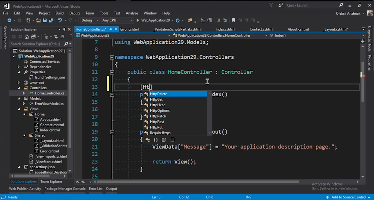The image size is (374, 200).
Task: Open the File menu
Action: pyautogui.click(x=5, y=13)
